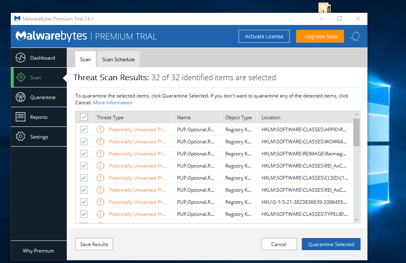Uncheck the WOW64 registry key item
Image resolution: width=406 pixels, height=263 pixels.
pyautogui.click(x=84, y=141)
